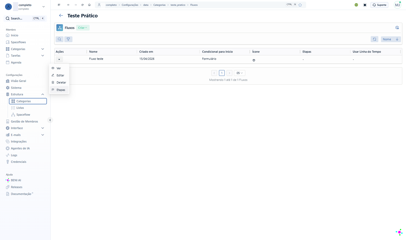Open the filter funnel icon

point(68,39)
